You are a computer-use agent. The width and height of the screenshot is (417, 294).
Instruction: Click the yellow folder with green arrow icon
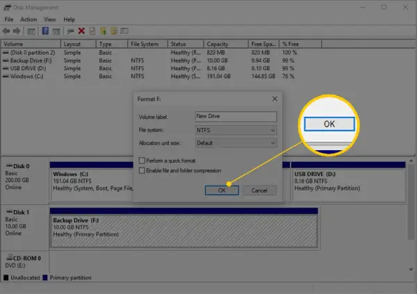pyautogui.click(x=103, y=31)
